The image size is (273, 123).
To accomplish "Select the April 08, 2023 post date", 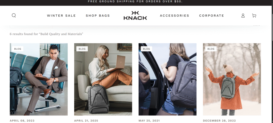I will tap(22, 121).
